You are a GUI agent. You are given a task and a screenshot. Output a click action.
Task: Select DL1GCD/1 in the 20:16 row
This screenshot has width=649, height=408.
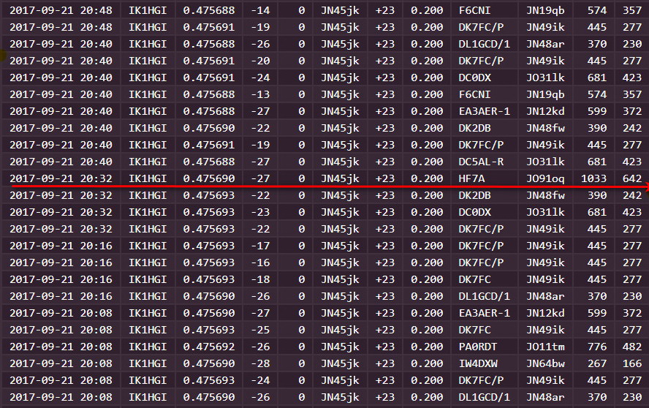(485, 296)
